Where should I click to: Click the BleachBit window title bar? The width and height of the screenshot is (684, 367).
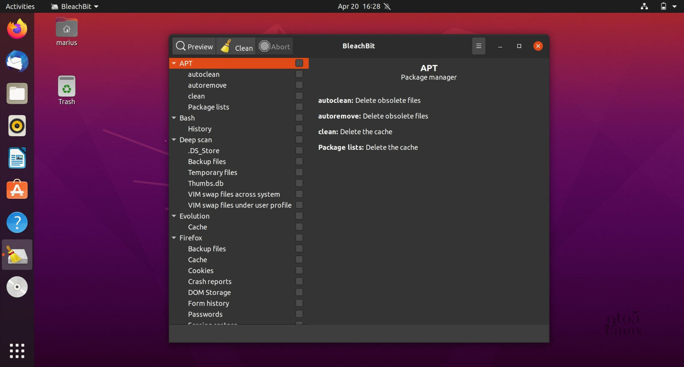(359, 46)
